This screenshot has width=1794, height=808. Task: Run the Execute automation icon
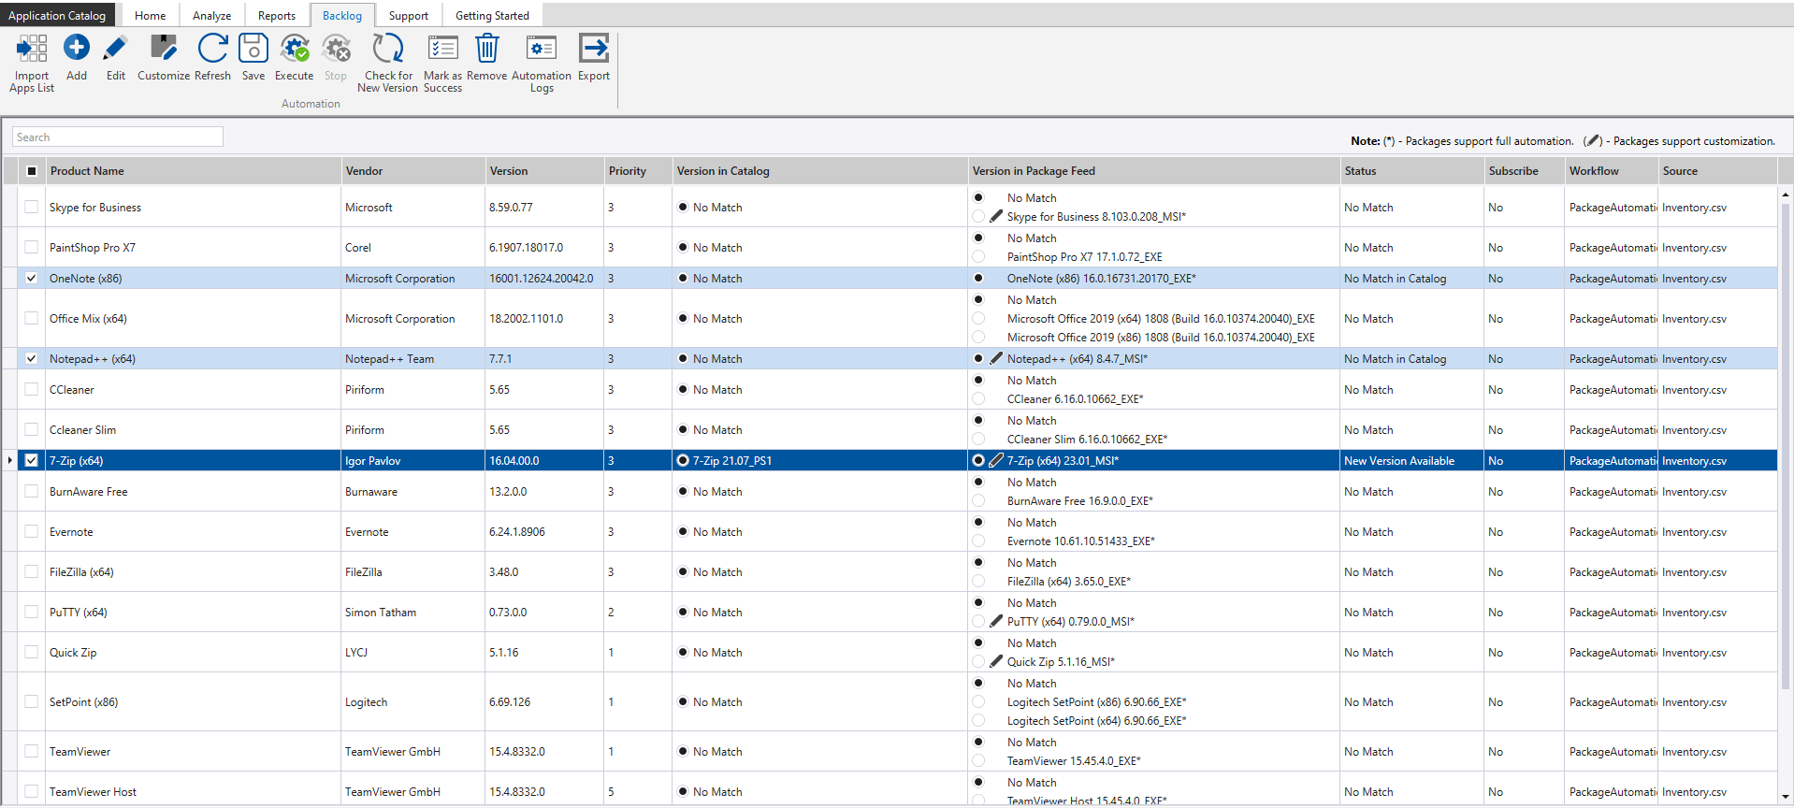pyautogui.click(x=294, y=48)
